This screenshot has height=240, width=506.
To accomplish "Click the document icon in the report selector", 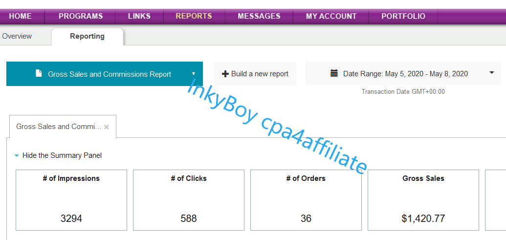I will [x=39, y=74].
